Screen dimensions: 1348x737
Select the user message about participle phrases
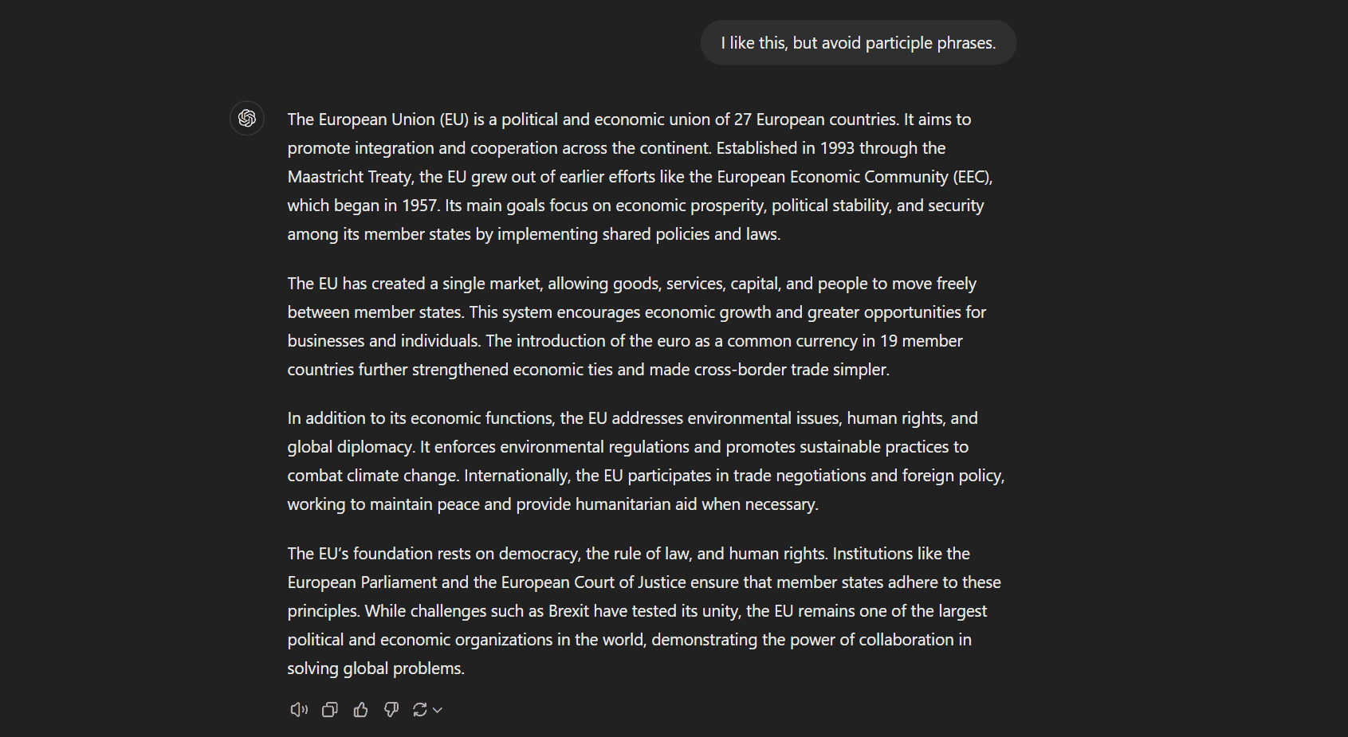[x=859, y=43]
